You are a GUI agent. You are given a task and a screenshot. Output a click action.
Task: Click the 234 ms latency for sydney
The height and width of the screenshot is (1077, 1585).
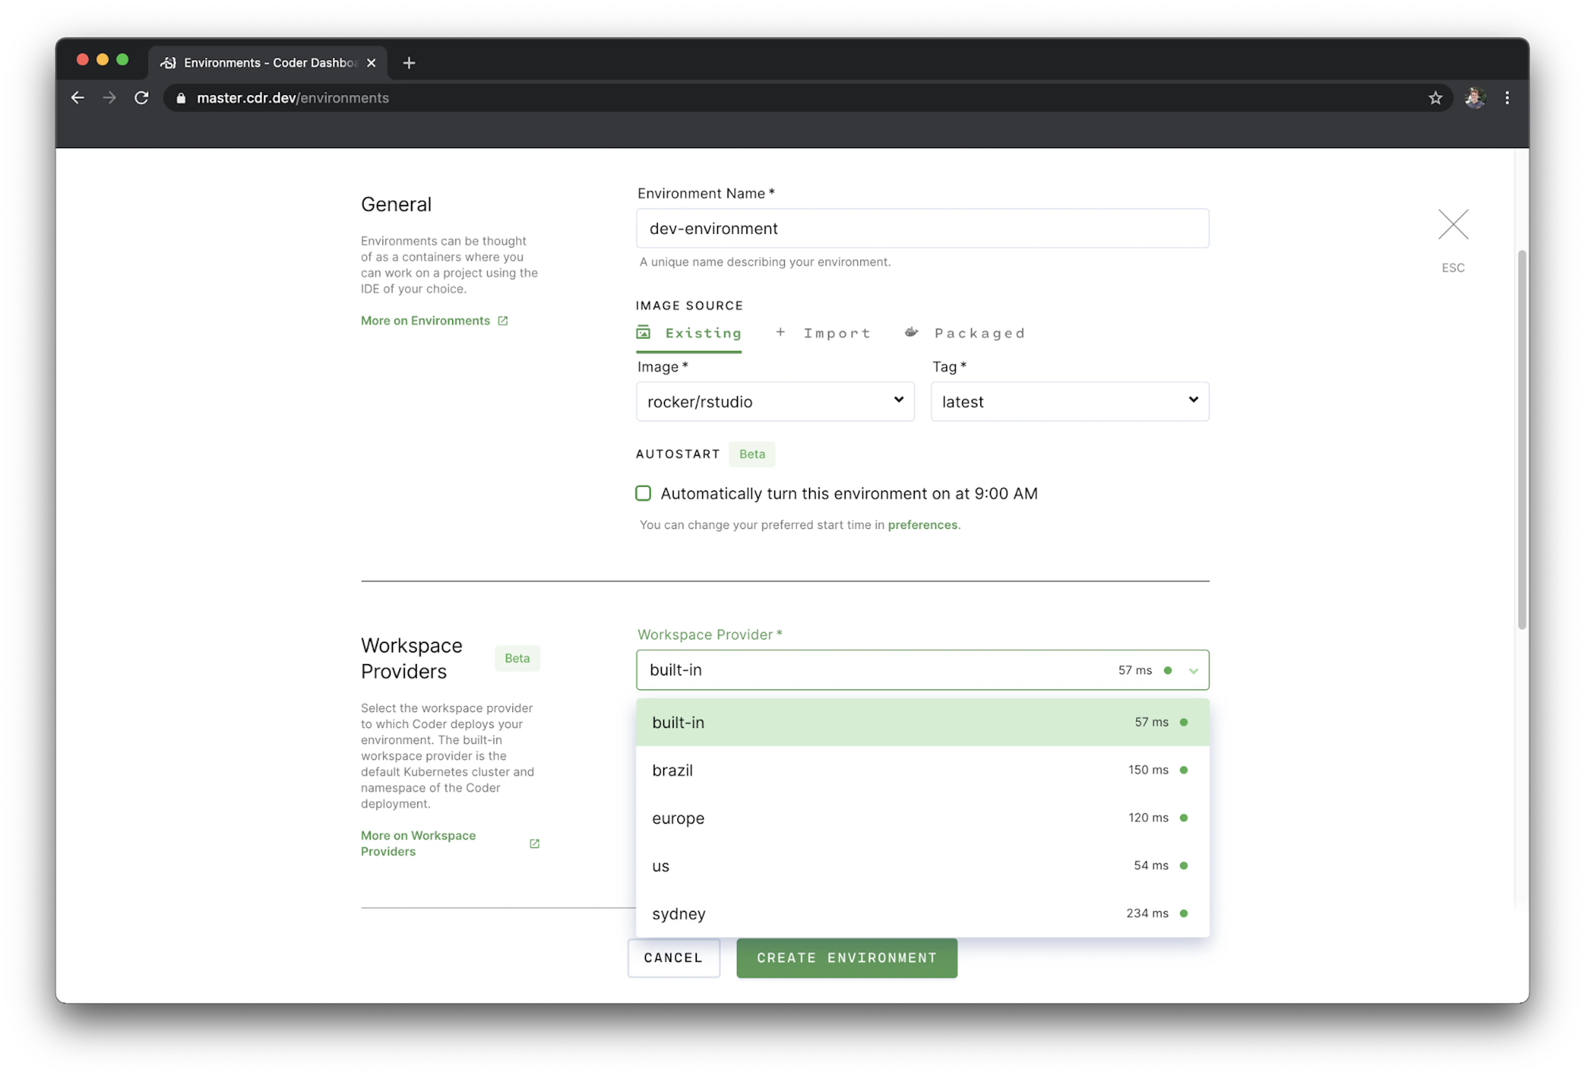1147,913
